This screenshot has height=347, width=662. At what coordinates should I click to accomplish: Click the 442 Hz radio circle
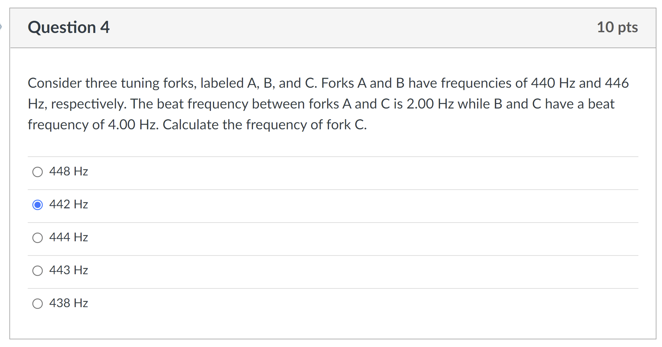37,205
